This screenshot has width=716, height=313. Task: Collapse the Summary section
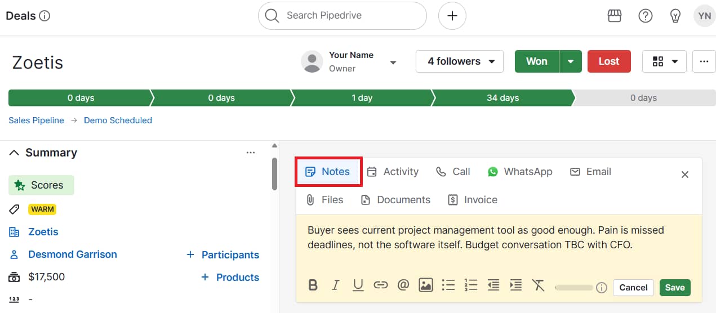15,153
